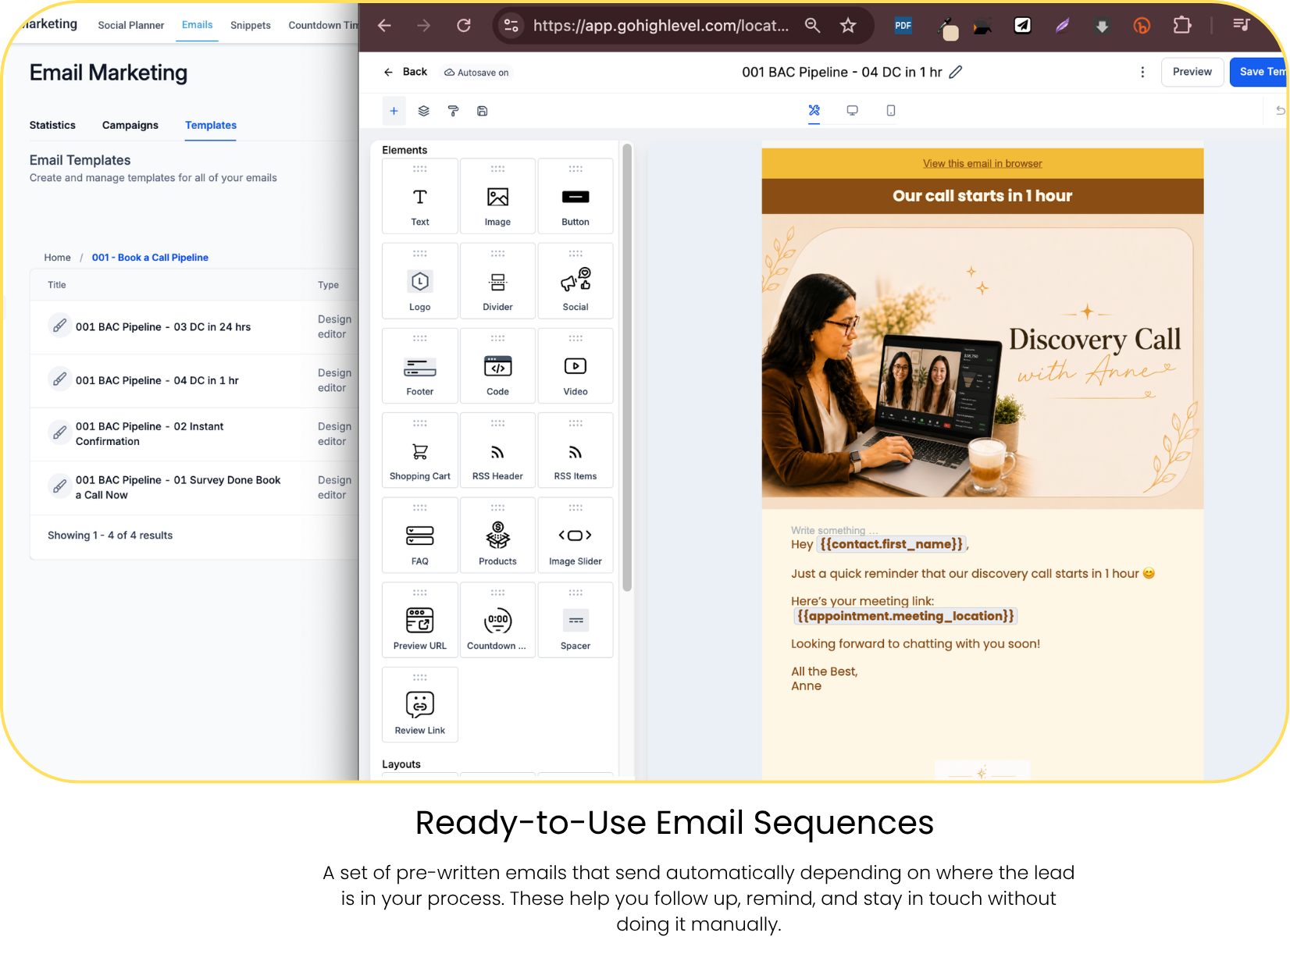Screen dimensions: 1290x972
Task: Click the Elements panel scrollbar
Action: point(627,367)
